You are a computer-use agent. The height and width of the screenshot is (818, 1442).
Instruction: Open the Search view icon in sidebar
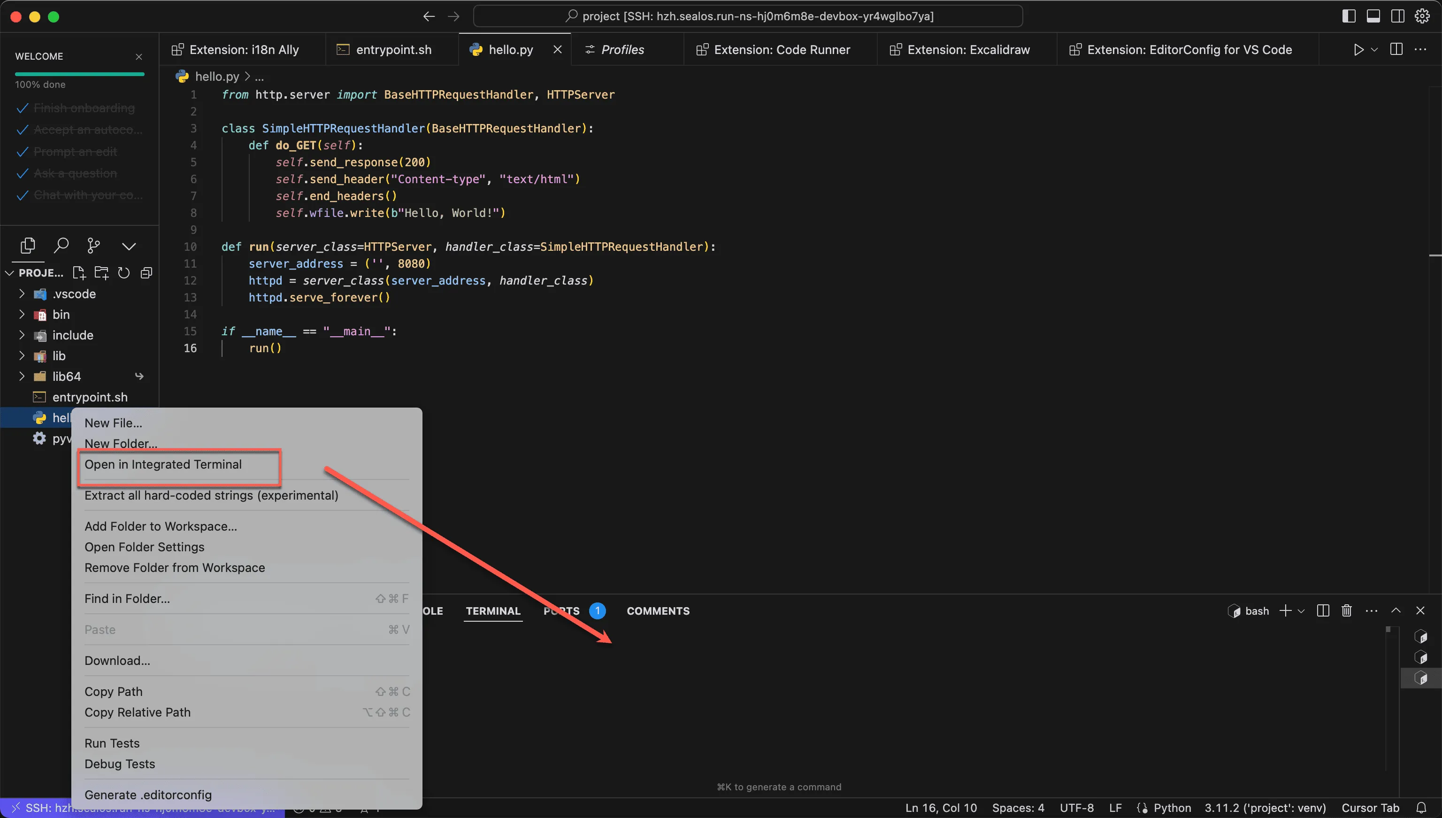[61, 246]
